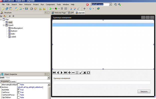This screenshot has width=156, height=99.
Task: Click the Pause toolbar icon
Action: (x=62, y=9)
